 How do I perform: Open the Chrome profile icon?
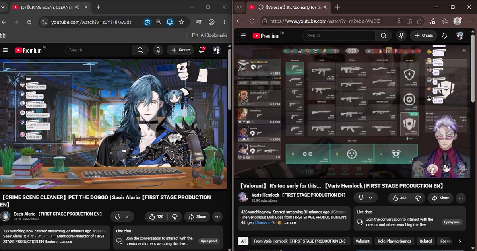tap(211, 22)
